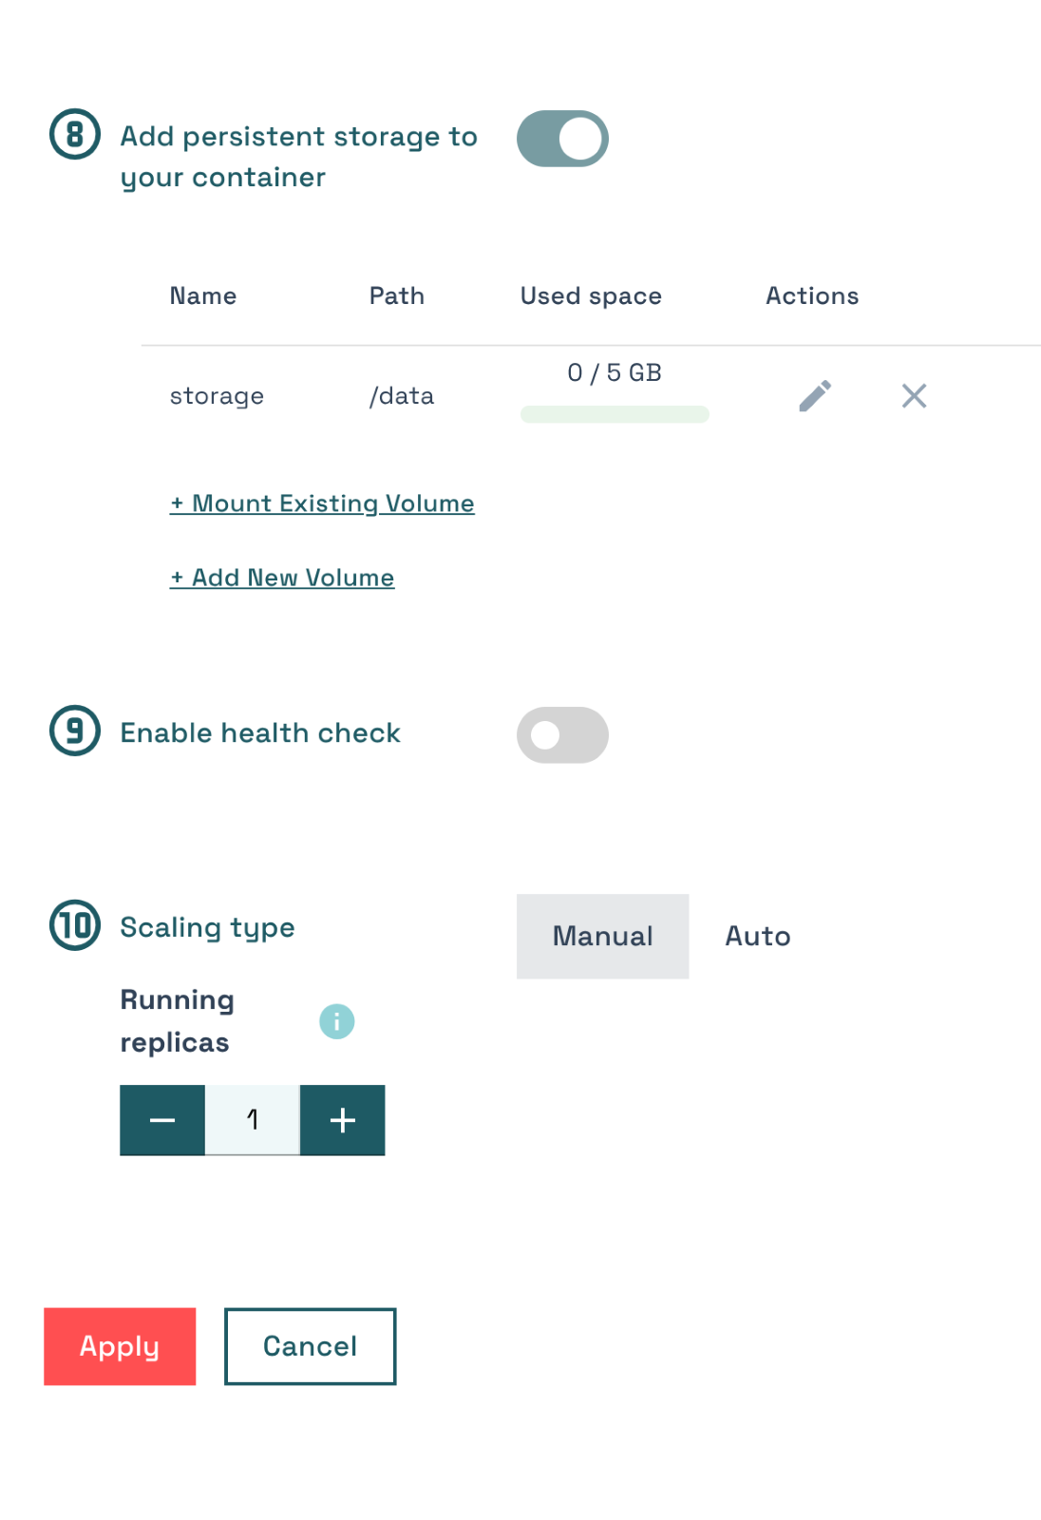The image size is (1041, 1520).
Task: Click the used space progress bar
Action: 615,414
